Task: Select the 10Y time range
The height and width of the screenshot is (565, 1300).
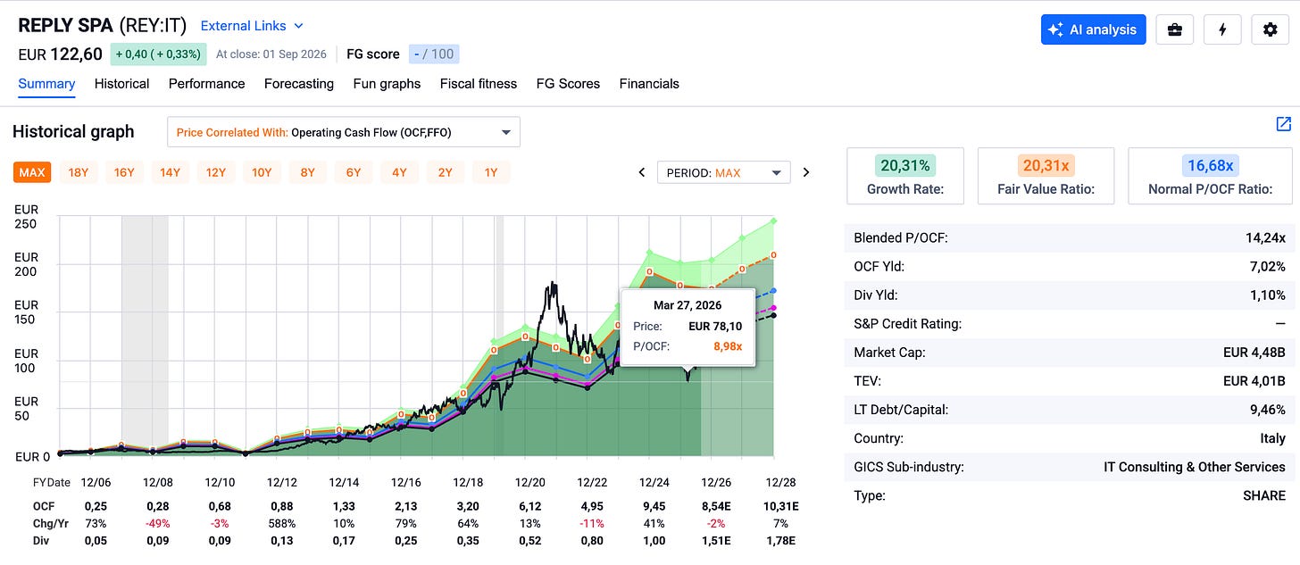Action: pyautogui.click(x=262, y=172)
